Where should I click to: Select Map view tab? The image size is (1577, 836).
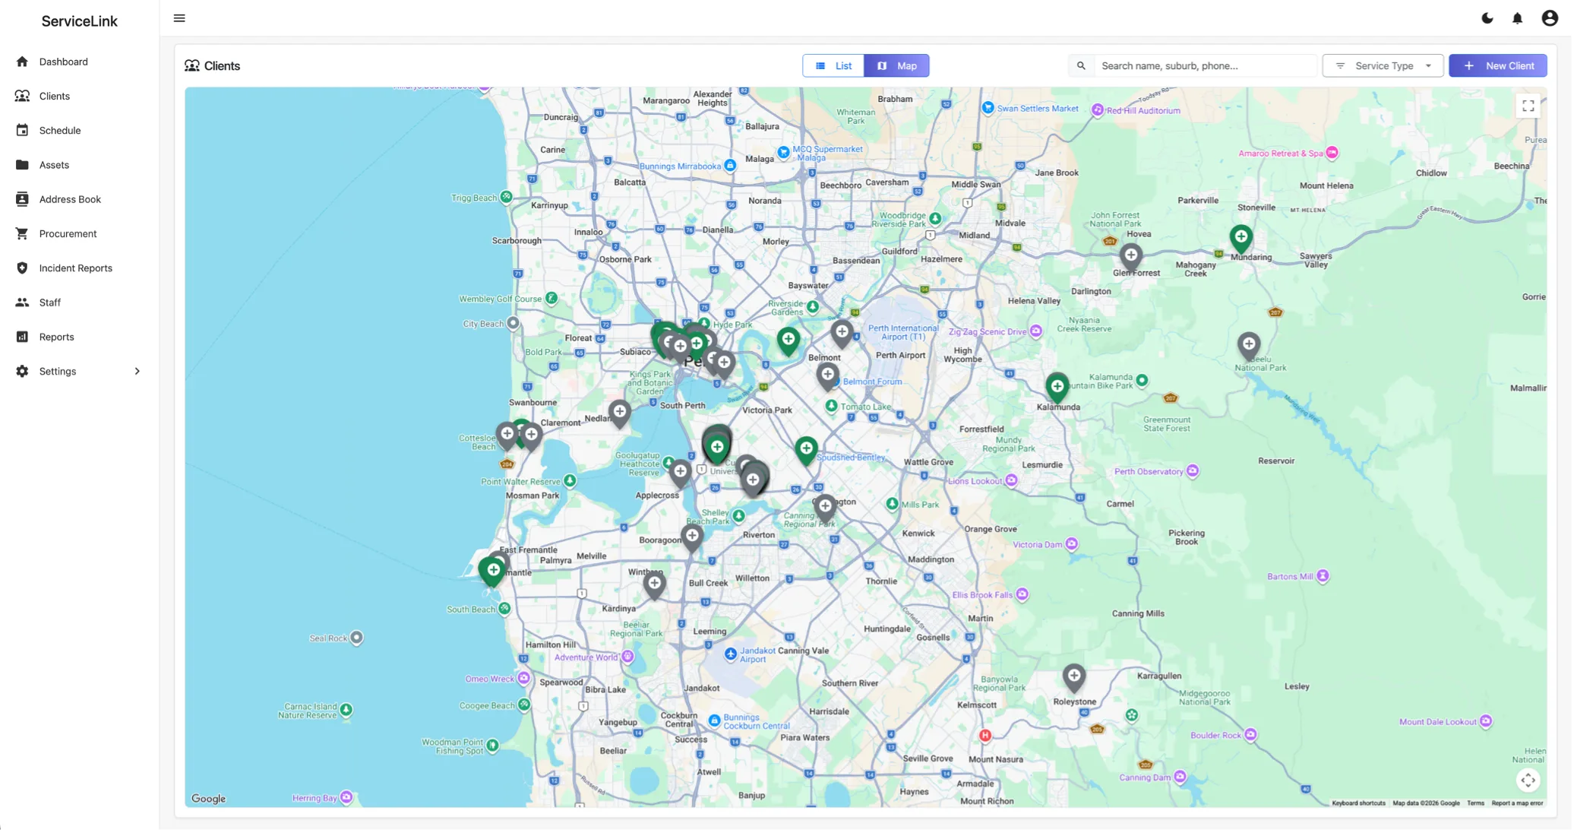896,65
